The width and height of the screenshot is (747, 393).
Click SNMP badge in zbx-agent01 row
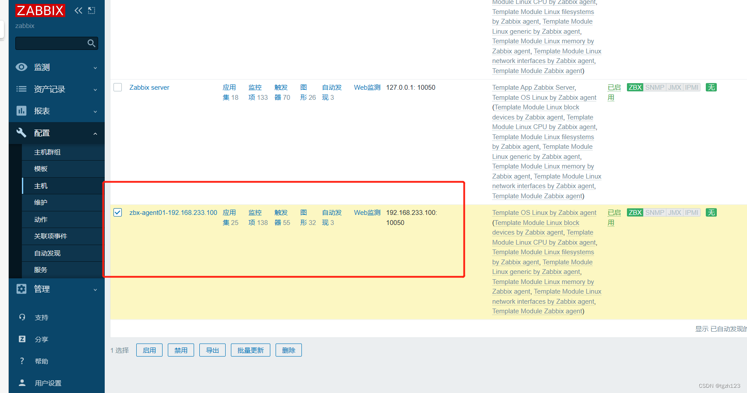point(655,213)
